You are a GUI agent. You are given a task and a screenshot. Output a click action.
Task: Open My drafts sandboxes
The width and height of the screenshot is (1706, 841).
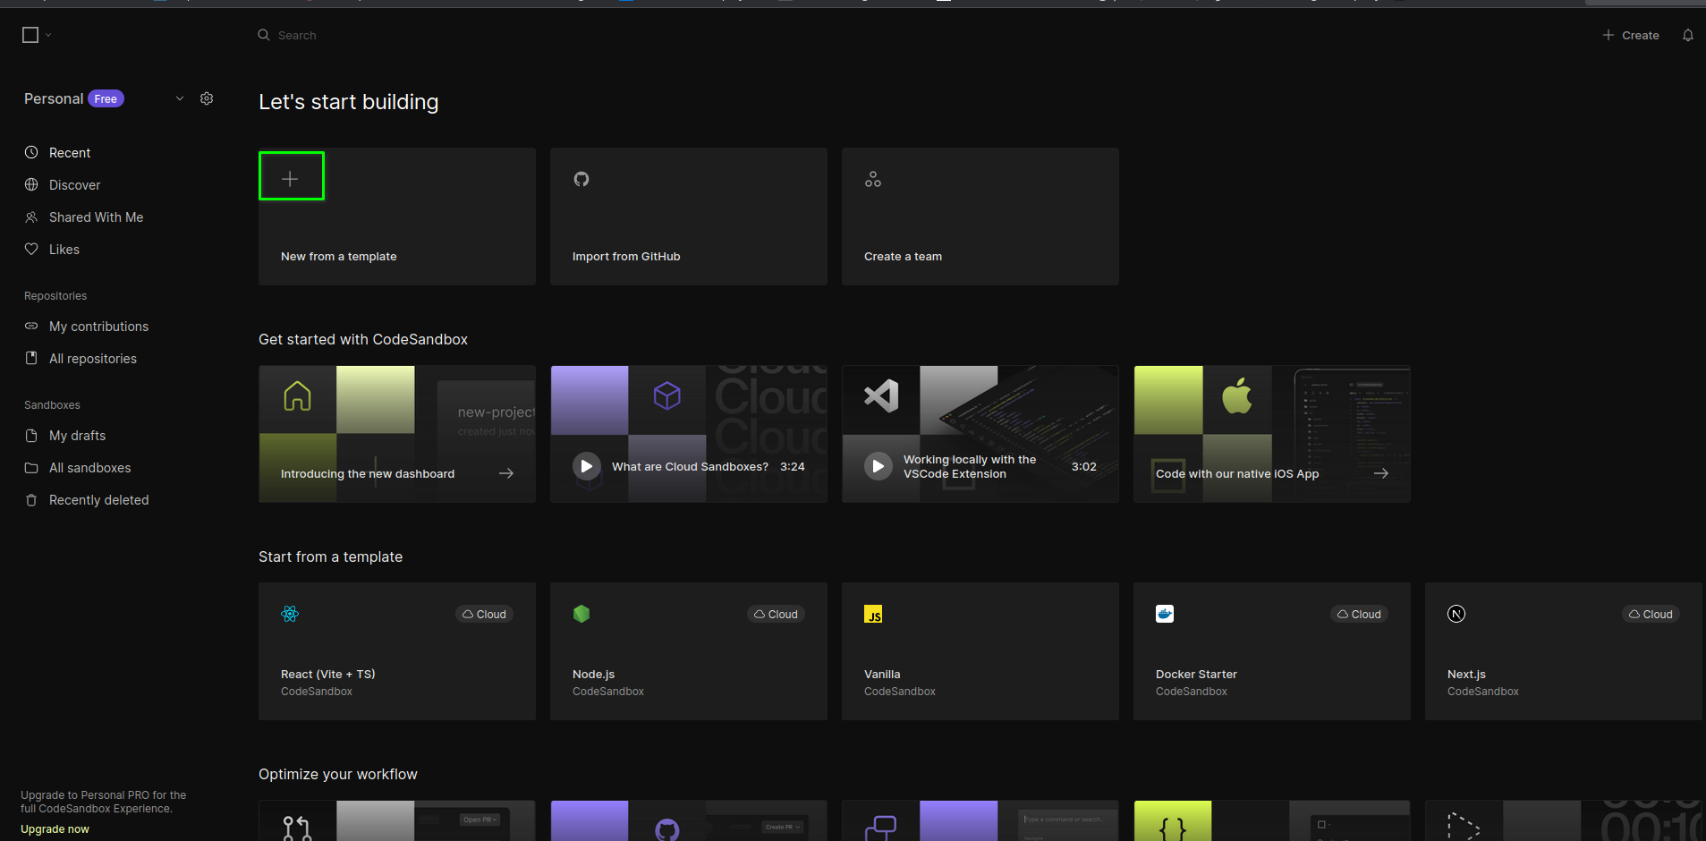point(77,436)
